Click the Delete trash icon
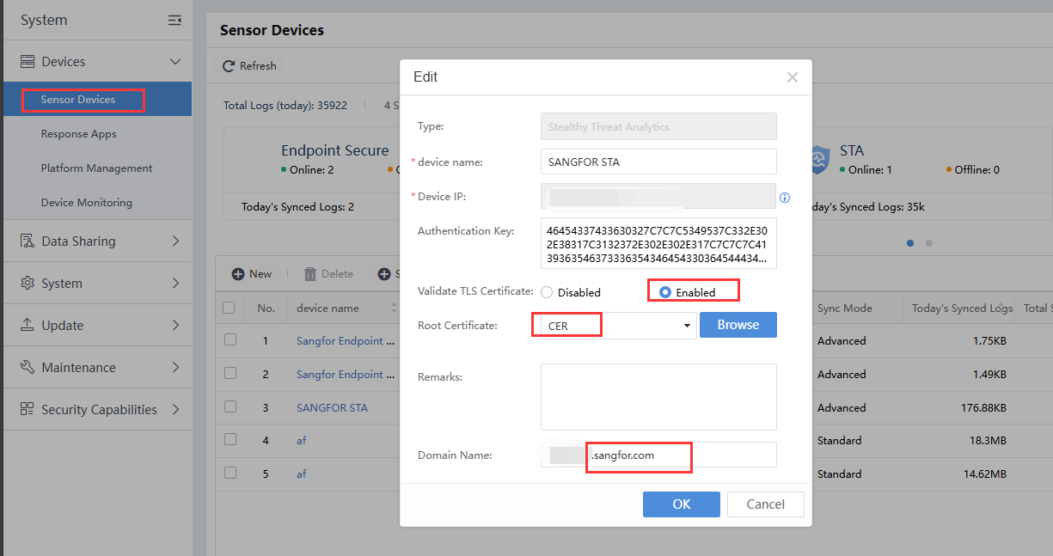Viewport: 1053px width, 556px height. (310, 274)
